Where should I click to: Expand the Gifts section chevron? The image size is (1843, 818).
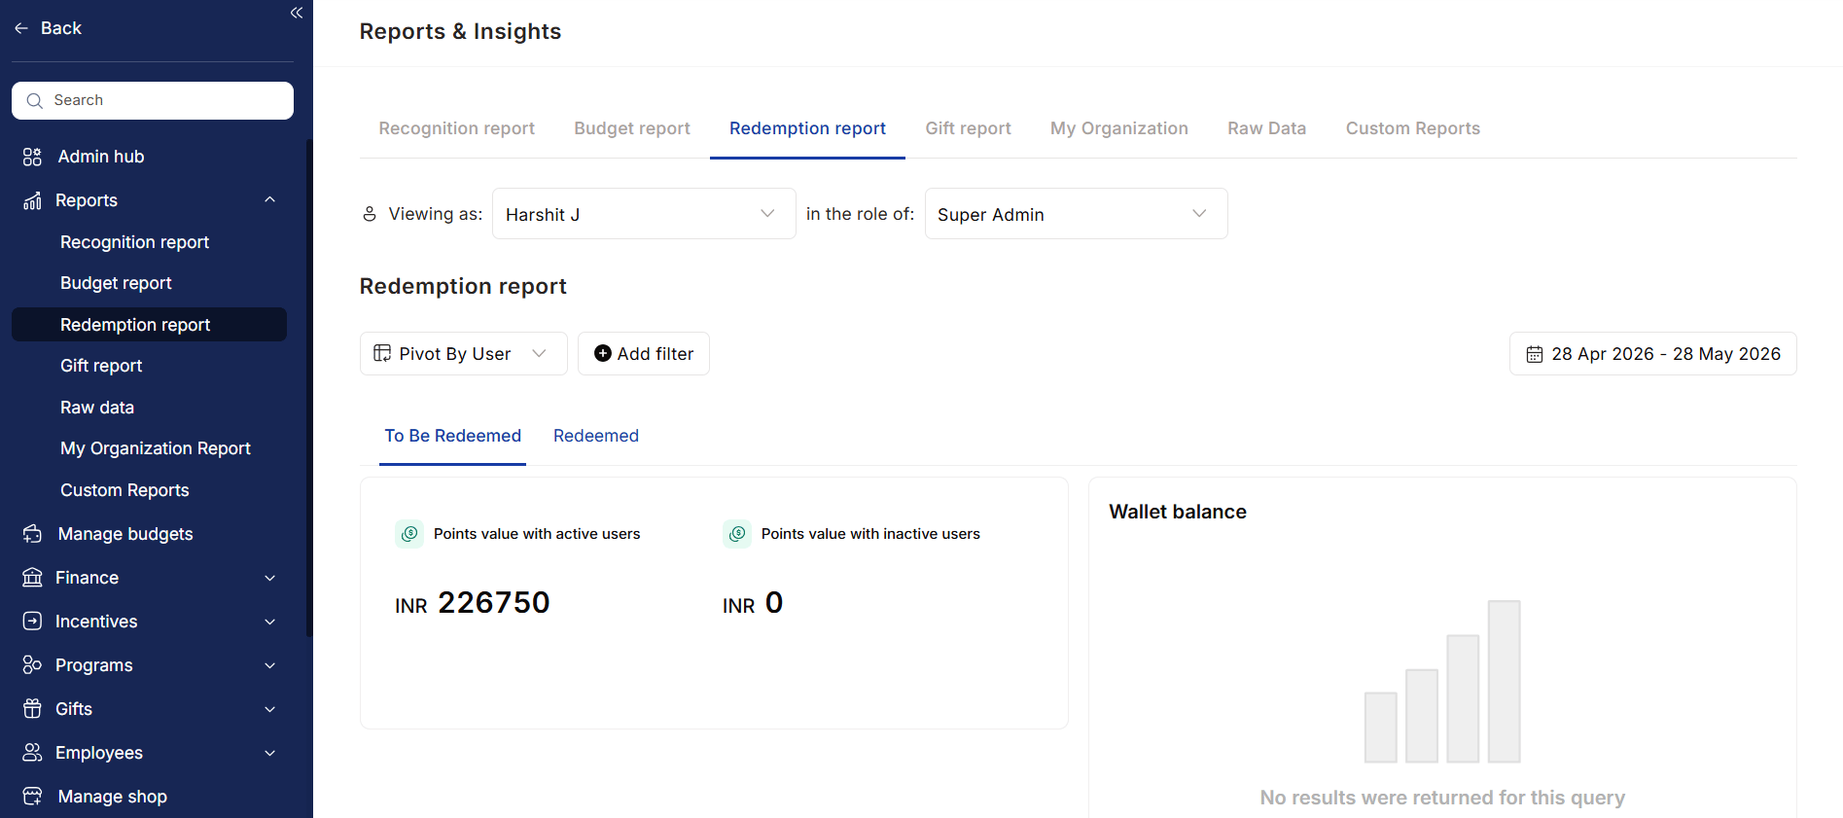[x=270, y=709]
